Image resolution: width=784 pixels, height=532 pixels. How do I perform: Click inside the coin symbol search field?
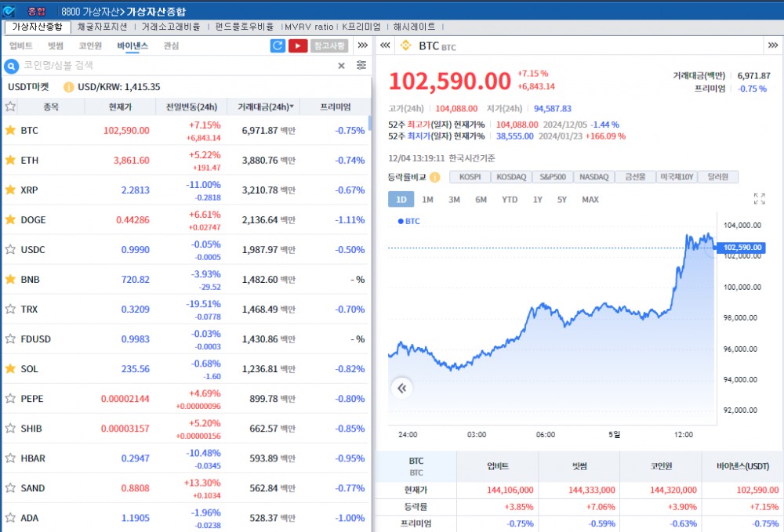click(157, 65)
